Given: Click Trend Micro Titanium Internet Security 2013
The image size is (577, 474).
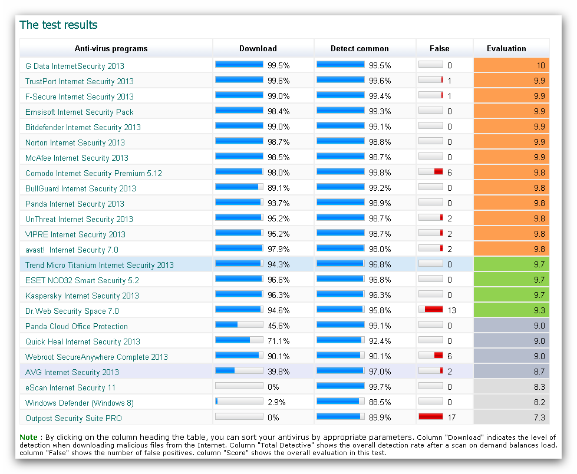Looking at the screenshot, I should [x=100, y=265].
